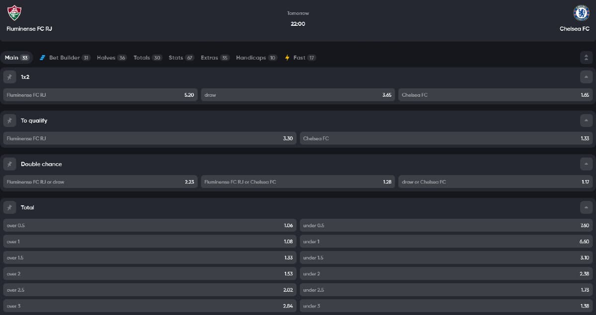Collapse all markets with the double-arrow button
This screenshot has width=596, height=315.
tap(587, 58)
